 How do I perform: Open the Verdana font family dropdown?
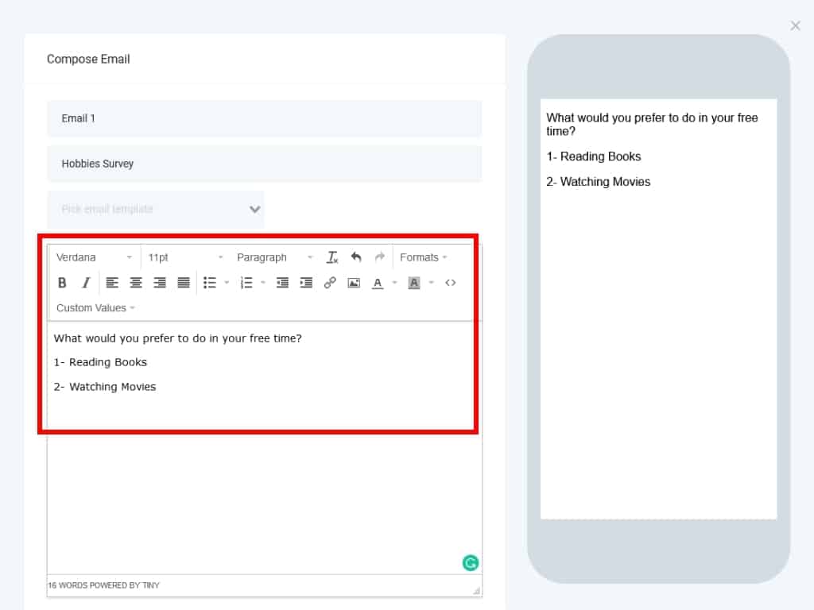click(x=94, y=257)
